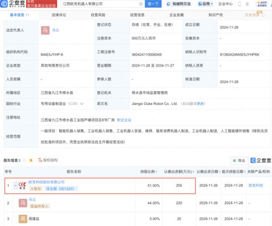Image resolution: width=272 pixels, height=226 pixels.
Task: Select the 5.00% shareholding cell
Action: [155, 219]
